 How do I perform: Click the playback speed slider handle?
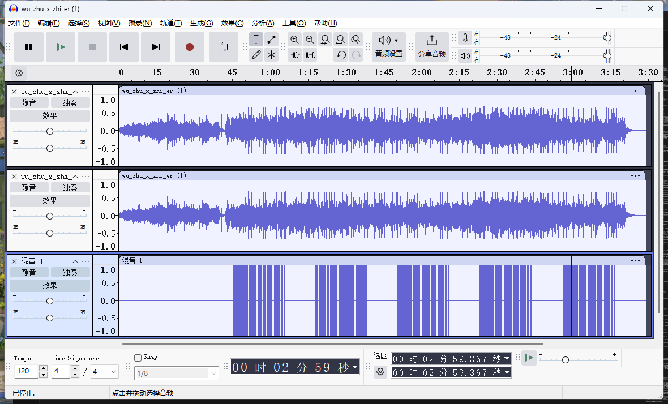click(x=565, y=360)
